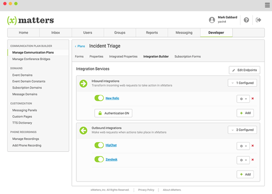Switch to the Messaging tab
Image resolution: width=272 pixels, height=194 pixels.
tap(184, 33)
